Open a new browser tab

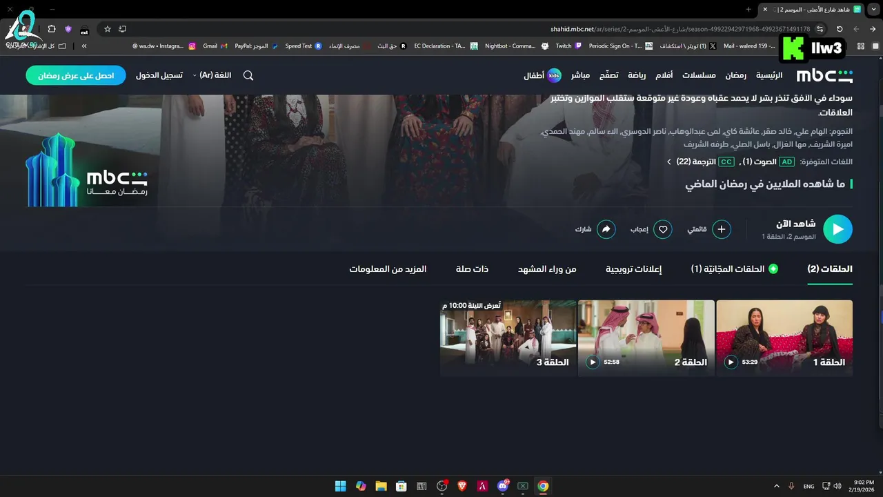pos(748,9)
